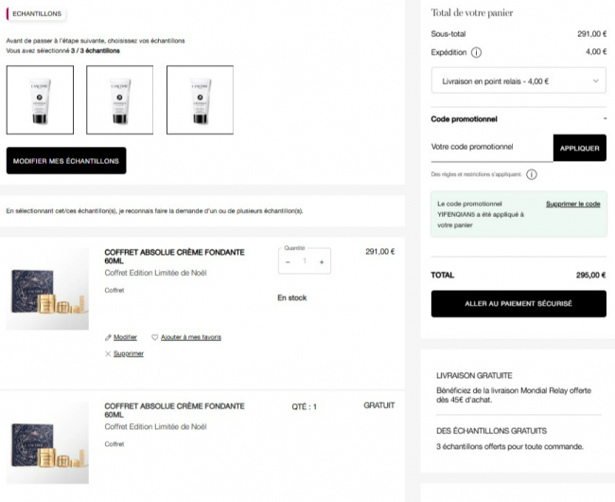Select the first sample thumbnail
The height and width of the screenshot is (502, 615).
[x=40, y=99]
